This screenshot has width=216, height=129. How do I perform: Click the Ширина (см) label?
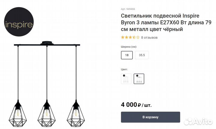pyautogui.click(x=129, y=47)
